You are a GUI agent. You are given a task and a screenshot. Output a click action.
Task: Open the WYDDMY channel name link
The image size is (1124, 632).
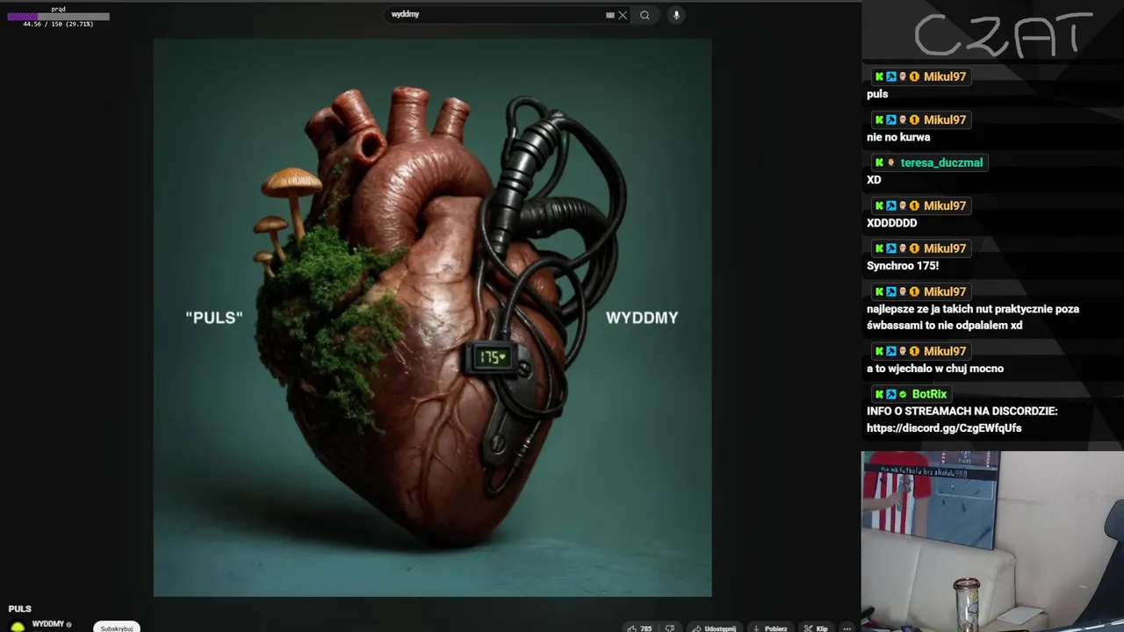click(x=48, y=624)
